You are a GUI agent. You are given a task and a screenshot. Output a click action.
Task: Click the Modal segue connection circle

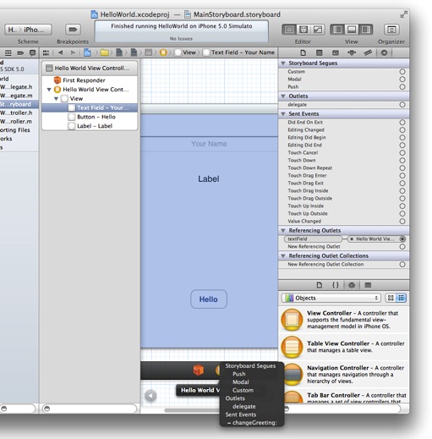(x=402, y=80)
